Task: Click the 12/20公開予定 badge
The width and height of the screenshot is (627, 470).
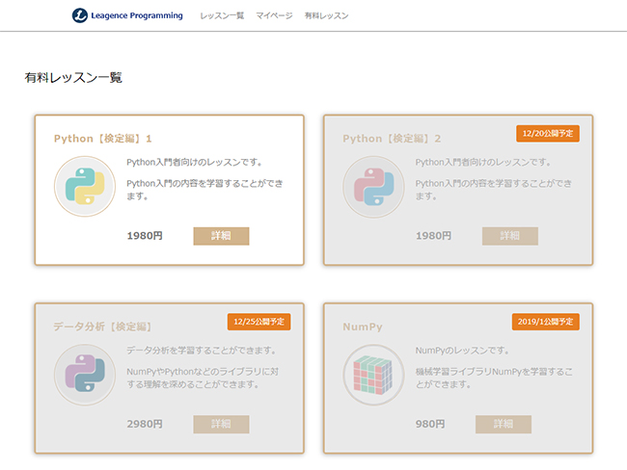Action: point(547,133)
